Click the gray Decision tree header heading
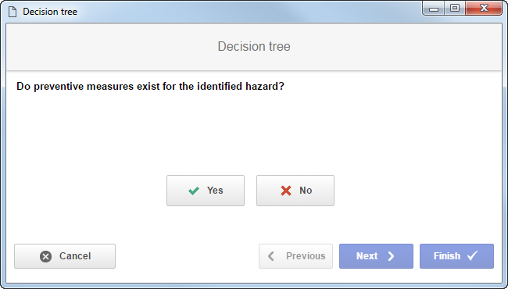 pyautogui.click(x=254, y=47)
